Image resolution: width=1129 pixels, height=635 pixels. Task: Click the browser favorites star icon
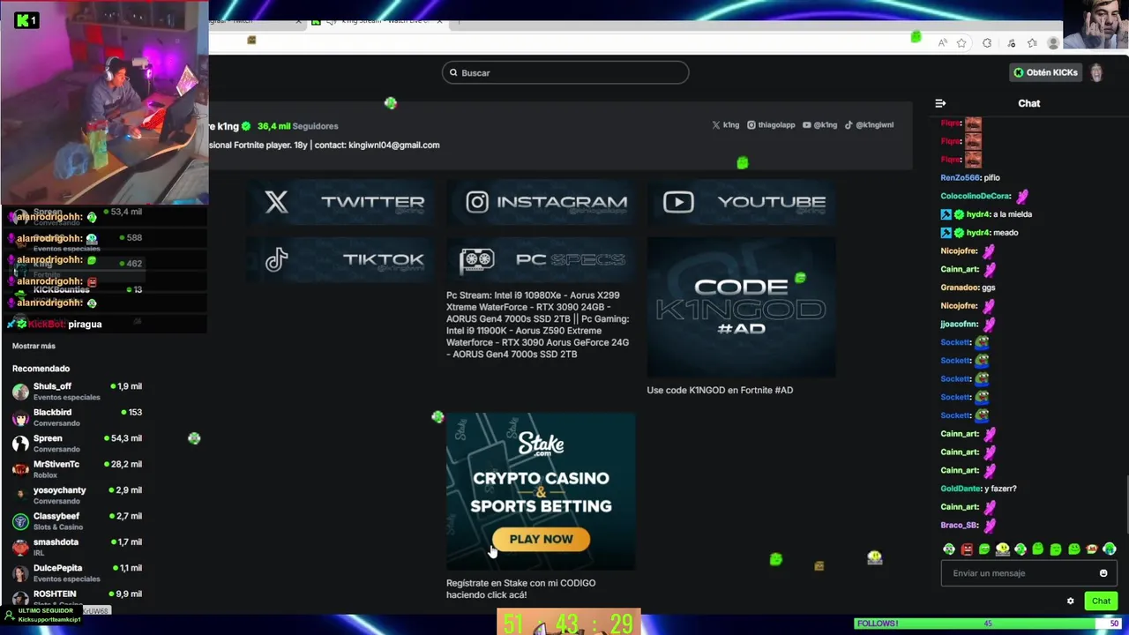(x=961, y=43)
